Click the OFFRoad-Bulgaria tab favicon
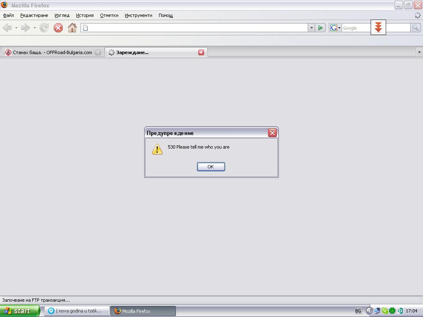Viewport: 423px width, 317px height. (8, 52)
